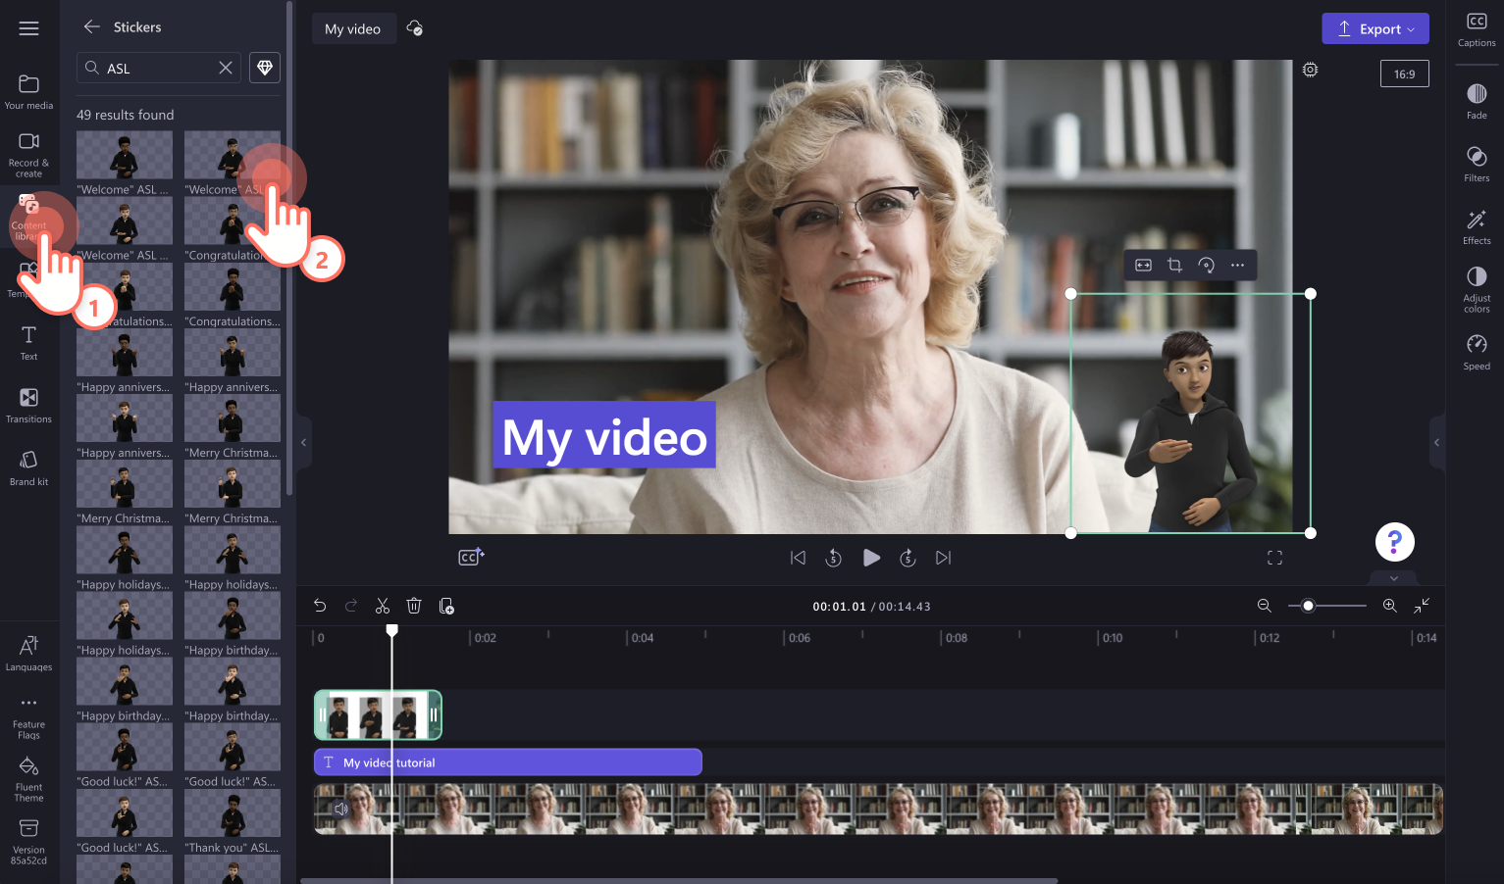The width and height of the screenshot is (1504, 884).
Task: Select the Crop tool on floating toolbar
Action: (x=1175, y=265)
